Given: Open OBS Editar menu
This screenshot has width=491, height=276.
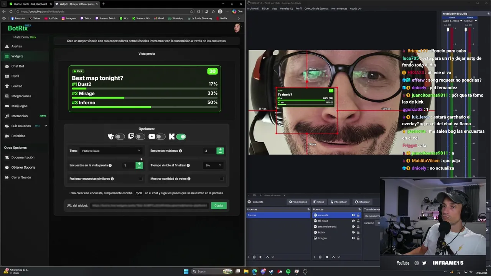Looking at the screenshot, I should click(265, 8).
